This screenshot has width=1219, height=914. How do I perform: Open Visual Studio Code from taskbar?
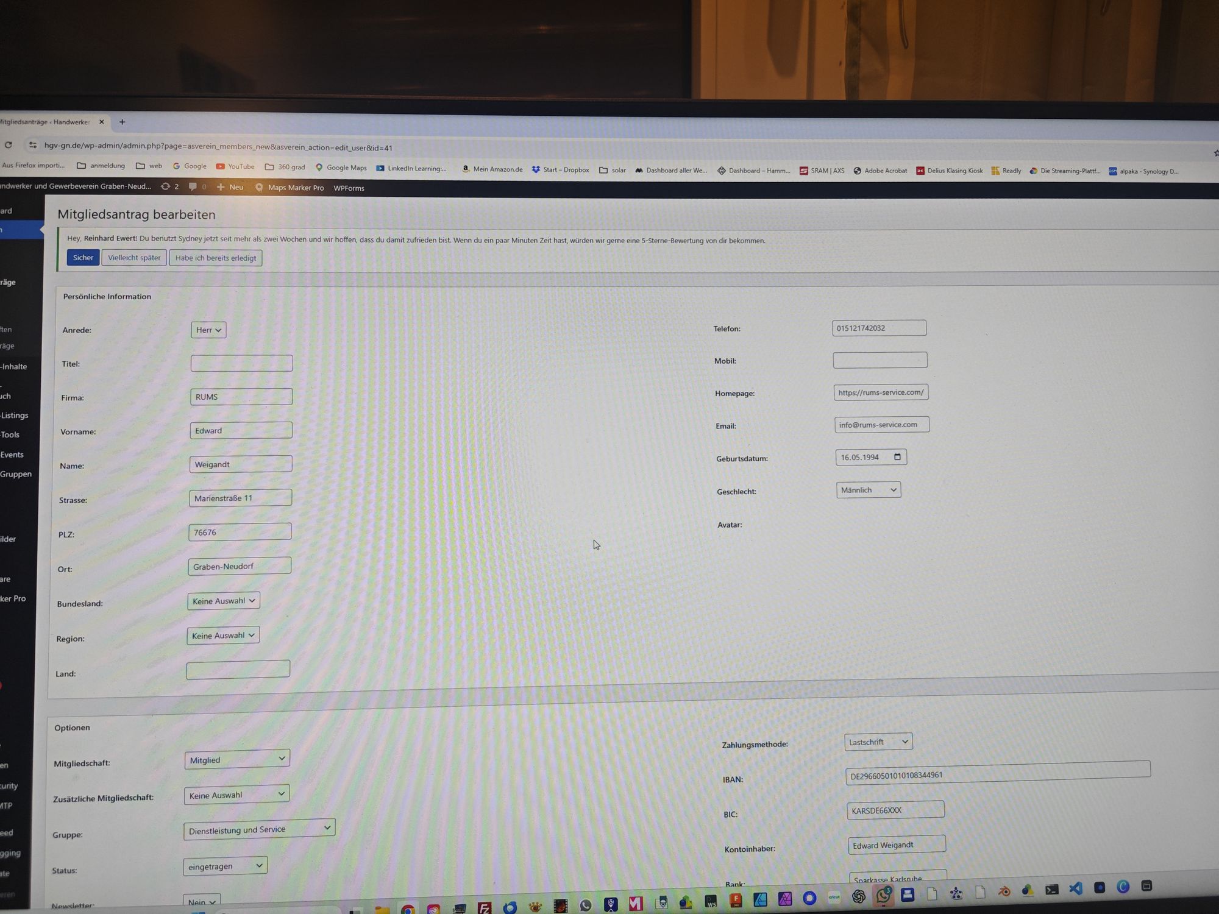(1076, 888)
